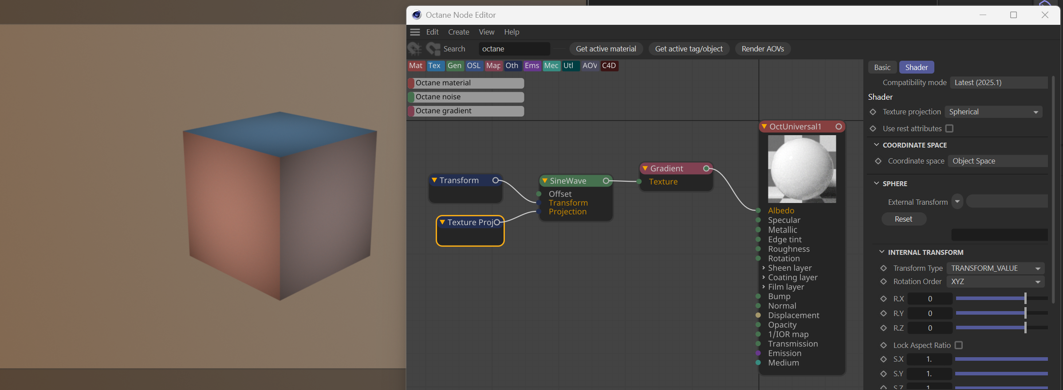Image resolution: width=1063 pixels, height=390 pixels.
Task: Click the Roughness input port
Action: pos(758,249)
